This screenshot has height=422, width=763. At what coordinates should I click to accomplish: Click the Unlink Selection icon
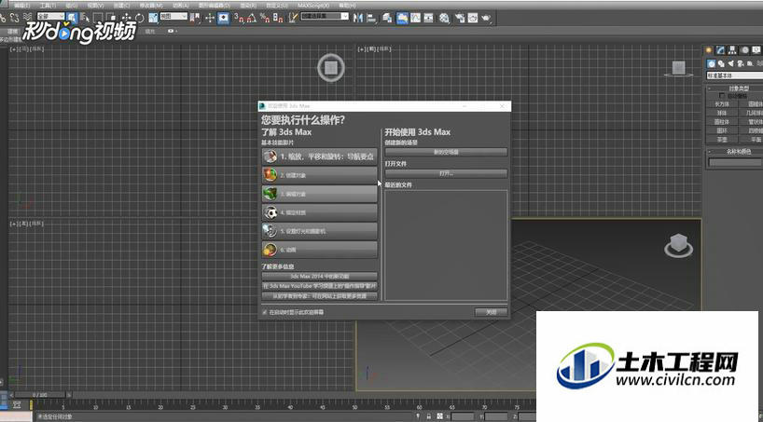[x=13, y=18]
